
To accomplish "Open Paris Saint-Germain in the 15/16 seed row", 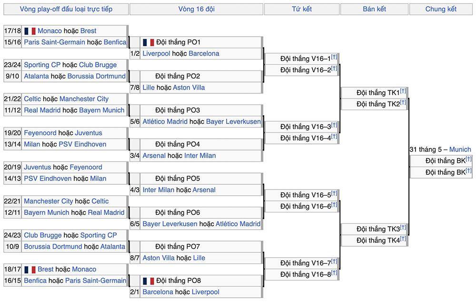I will coord(54,42).
